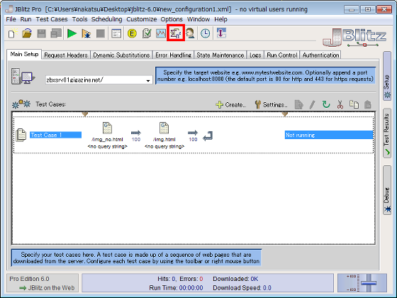Click the delay arrow after /img.html
Viewport: 397px width, 298px height.
pyautogui.click(x=193, y=133)
